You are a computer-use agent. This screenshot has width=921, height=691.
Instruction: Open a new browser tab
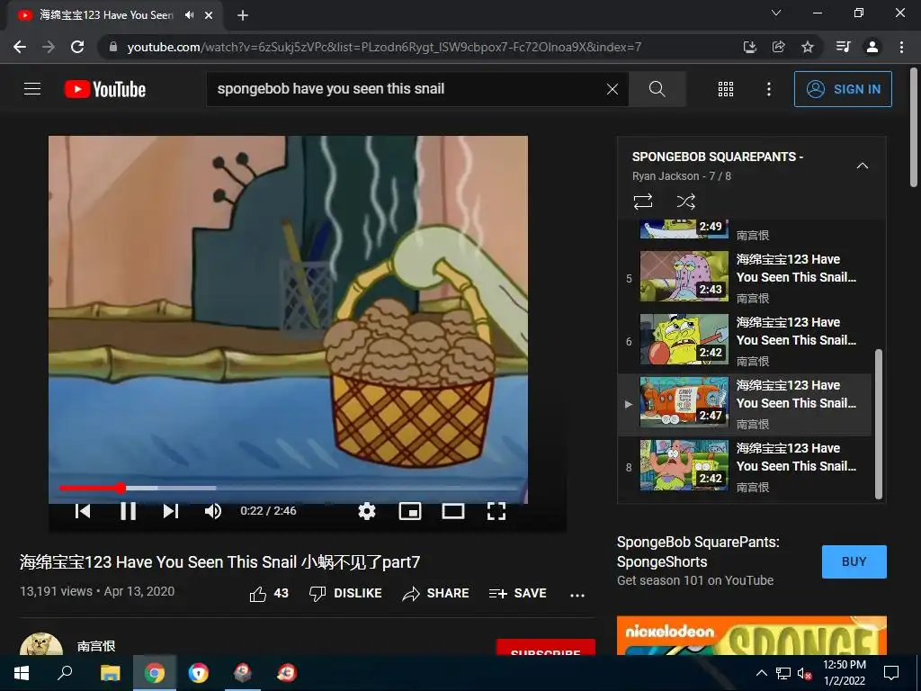243,15
